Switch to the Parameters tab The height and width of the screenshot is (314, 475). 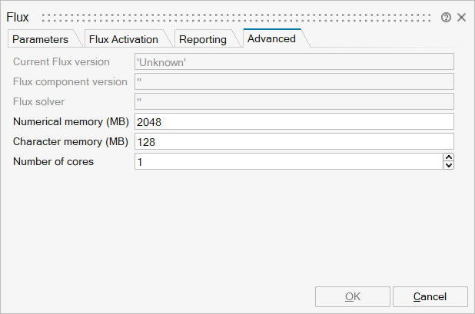(x=40, y=39)
